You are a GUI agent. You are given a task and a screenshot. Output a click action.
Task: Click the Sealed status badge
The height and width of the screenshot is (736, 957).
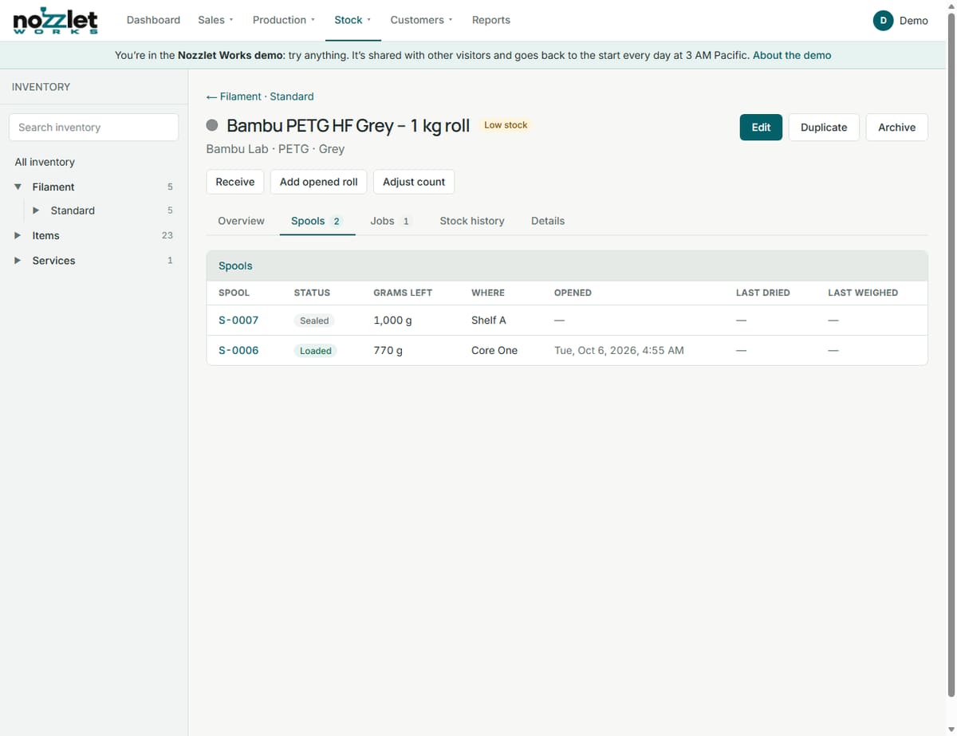(314, 321)
